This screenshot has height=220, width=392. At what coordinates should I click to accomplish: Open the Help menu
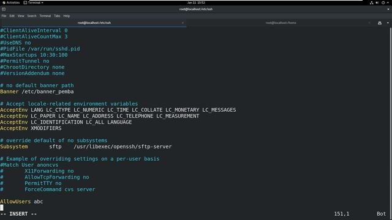coord(67,16)
